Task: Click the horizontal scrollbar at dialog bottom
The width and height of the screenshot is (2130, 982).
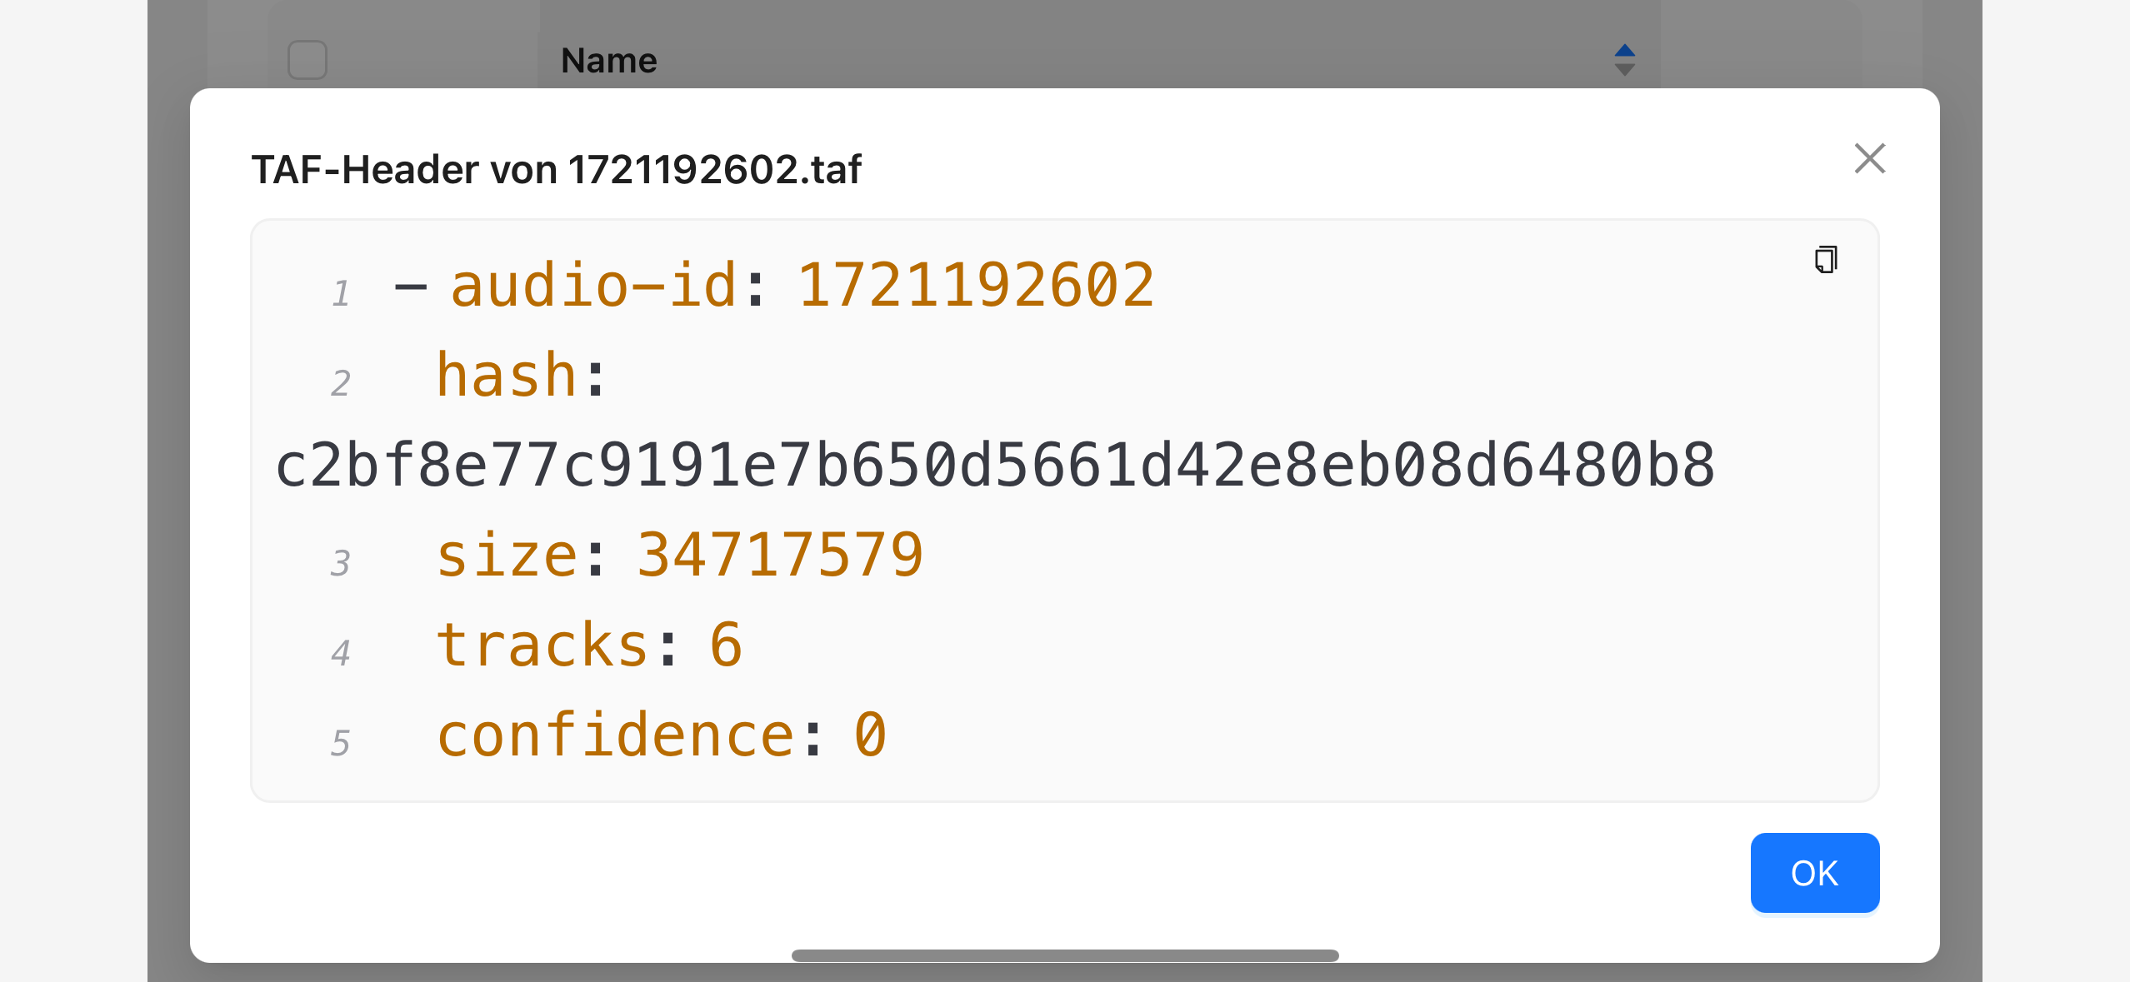Action: 1065,955
